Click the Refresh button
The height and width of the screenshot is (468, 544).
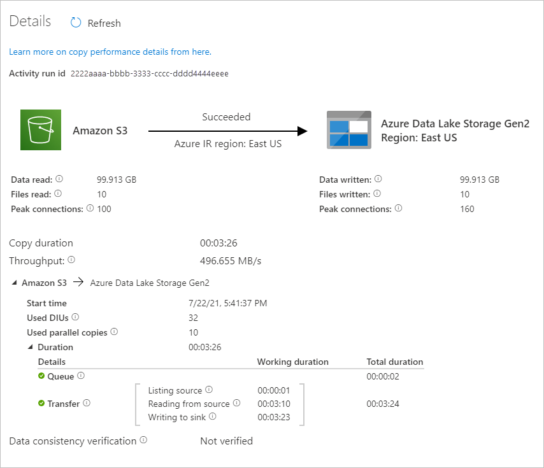[94, 23]
